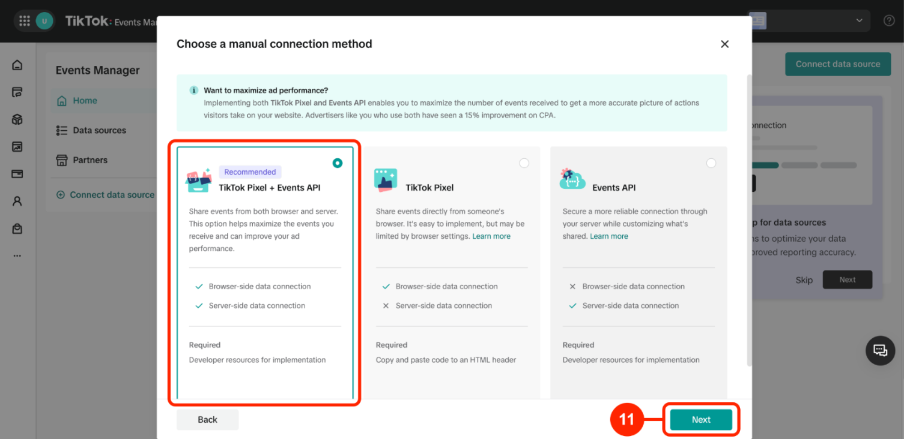Open the three-dot more icon in left rail
The height and width of the screenshot is (439, 904).
[x=17, y=256]
